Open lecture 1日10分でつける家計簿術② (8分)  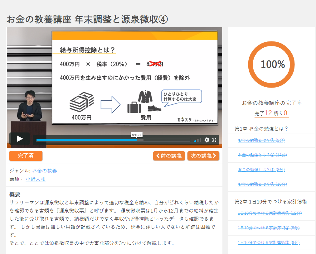click(x=269, y=228)
